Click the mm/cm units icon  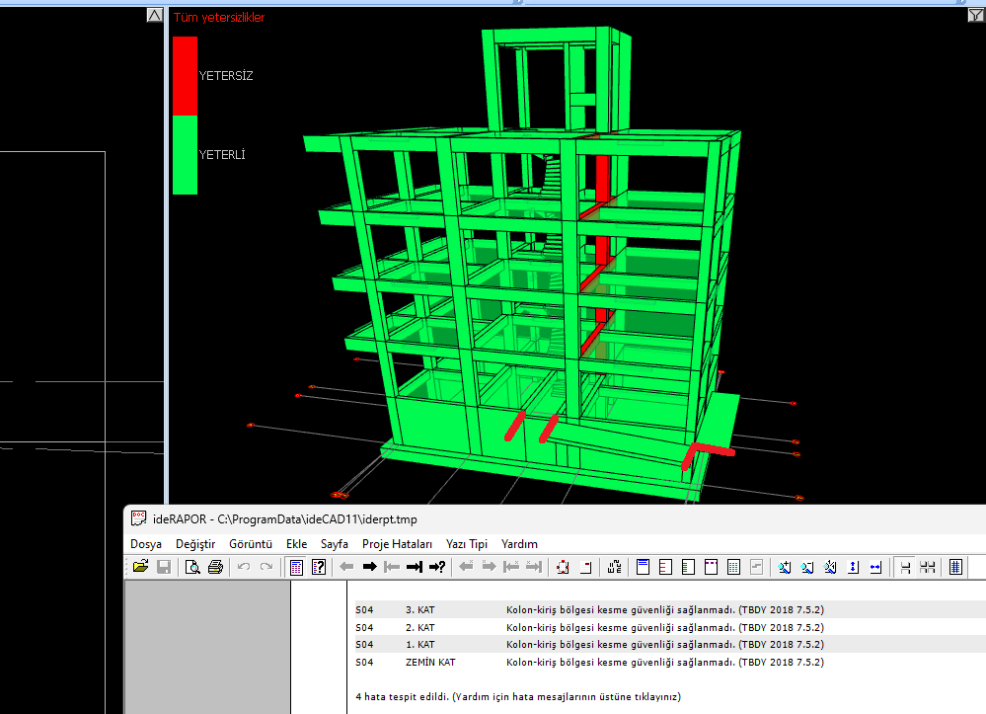[615, 567]
